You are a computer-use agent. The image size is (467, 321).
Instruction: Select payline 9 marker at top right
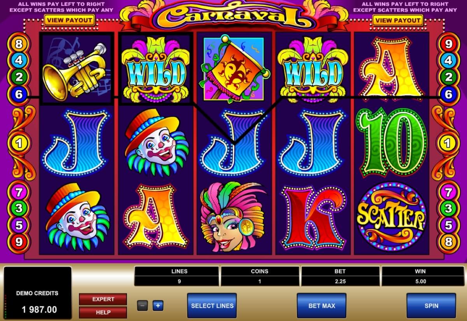pos(448,44)
